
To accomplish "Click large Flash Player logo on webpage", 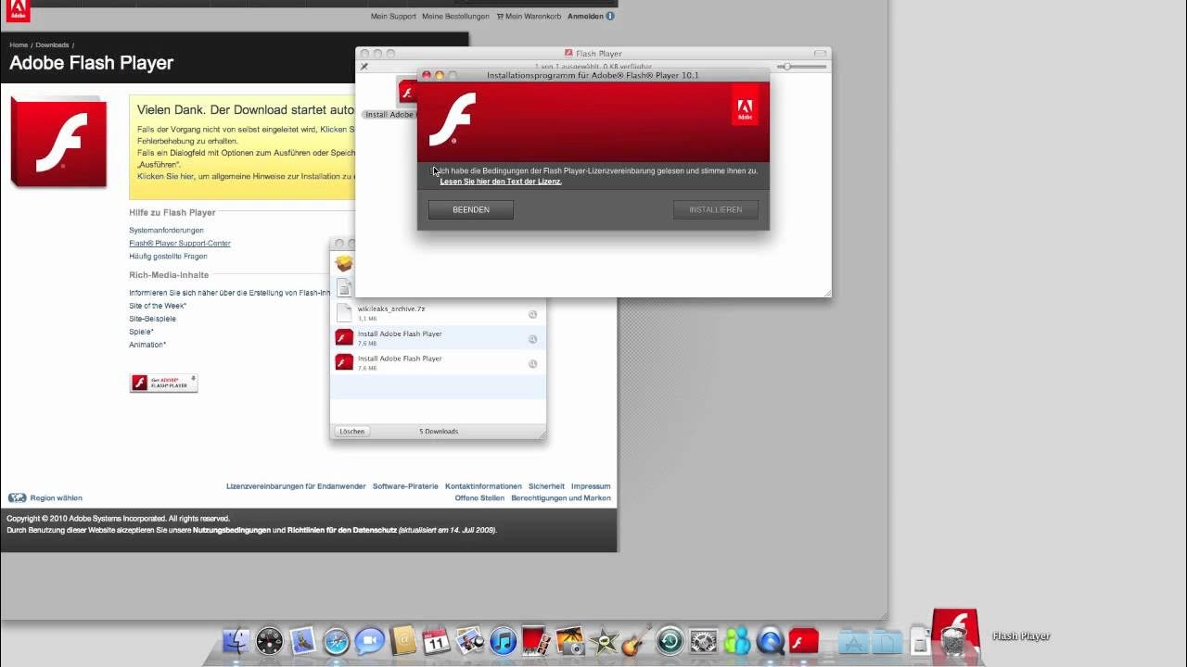I will (x=58, y=142).
